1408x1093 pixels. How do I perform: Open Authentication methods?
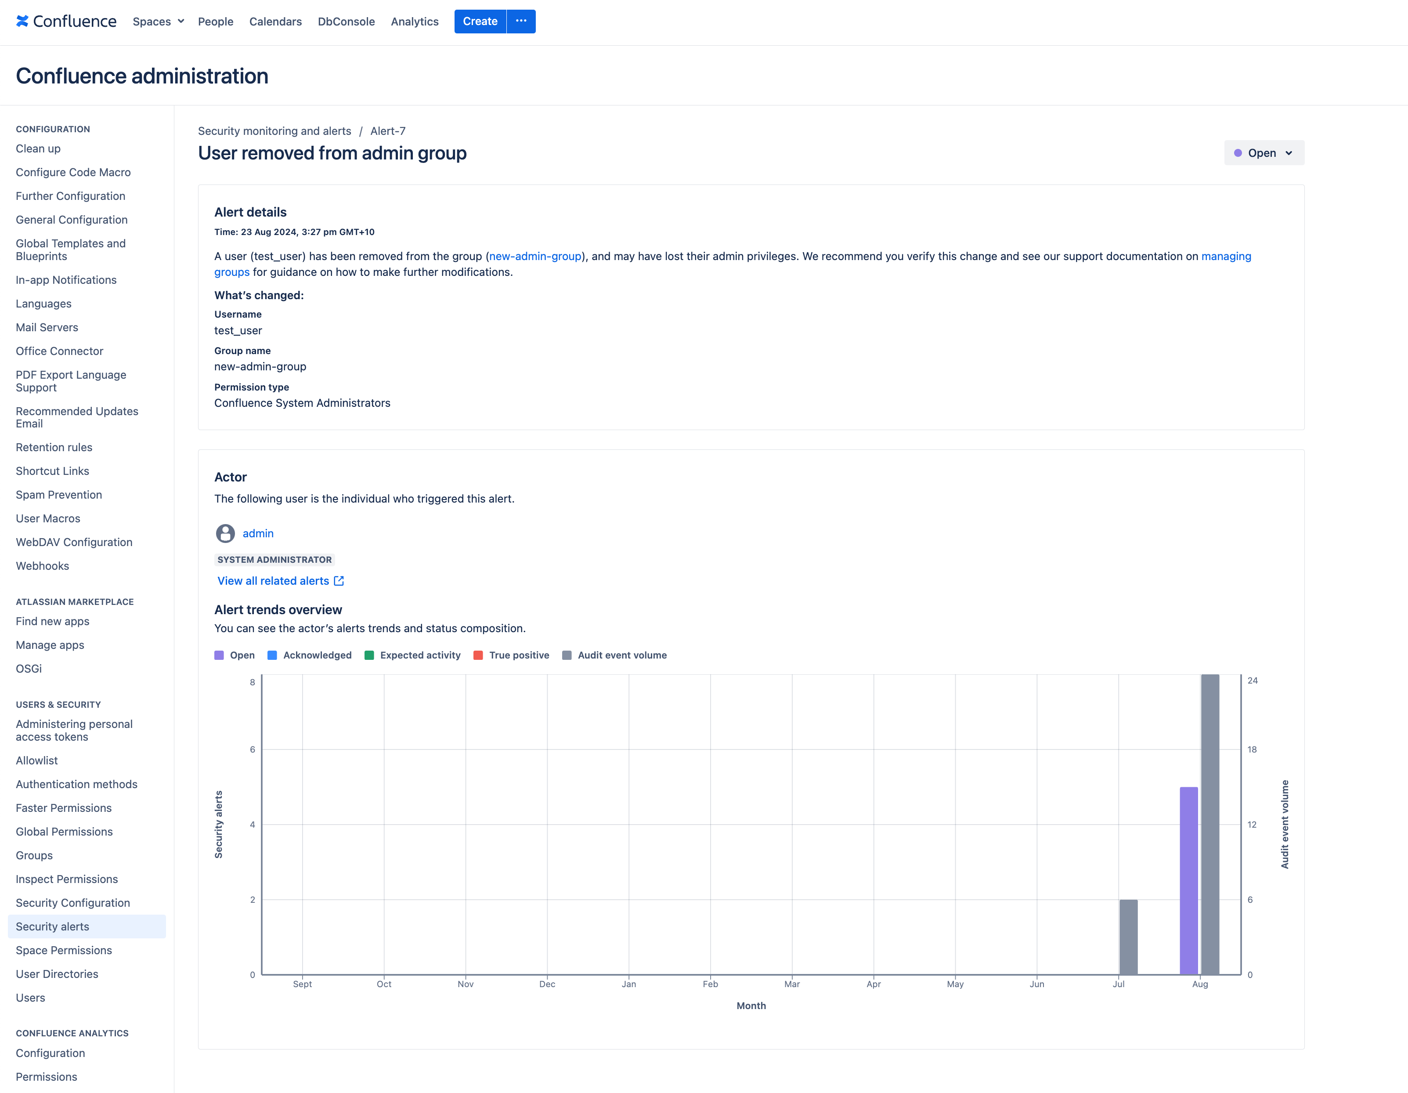click(x=76, y=785)
